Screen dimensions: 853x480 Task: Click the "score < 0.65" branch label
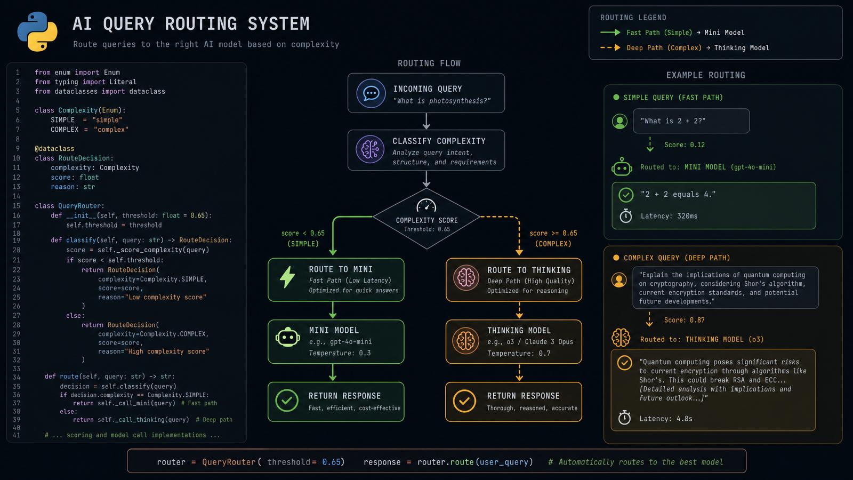pos(303,233)
